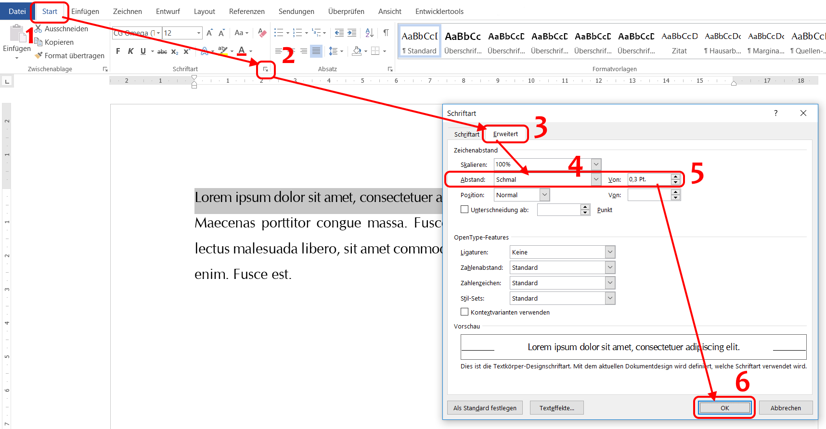
Task: Tick Kontextvarianten verwenden checkbox
Action: tap(465, 312)
